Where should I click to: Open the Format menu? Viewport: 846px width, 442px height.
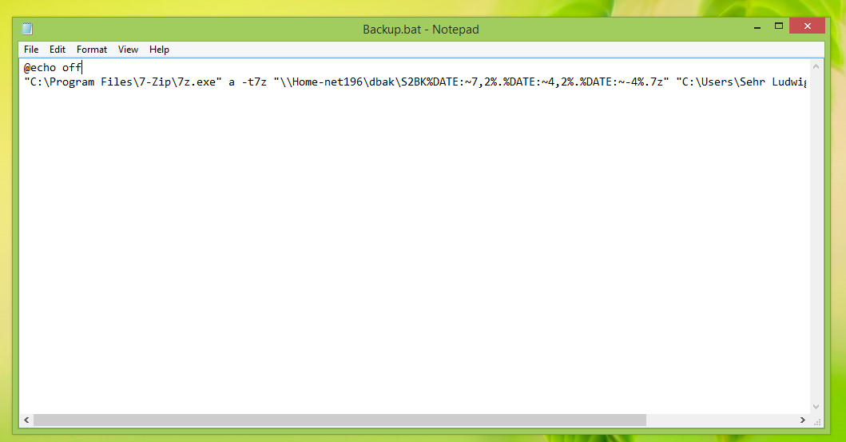pos(92,50)
